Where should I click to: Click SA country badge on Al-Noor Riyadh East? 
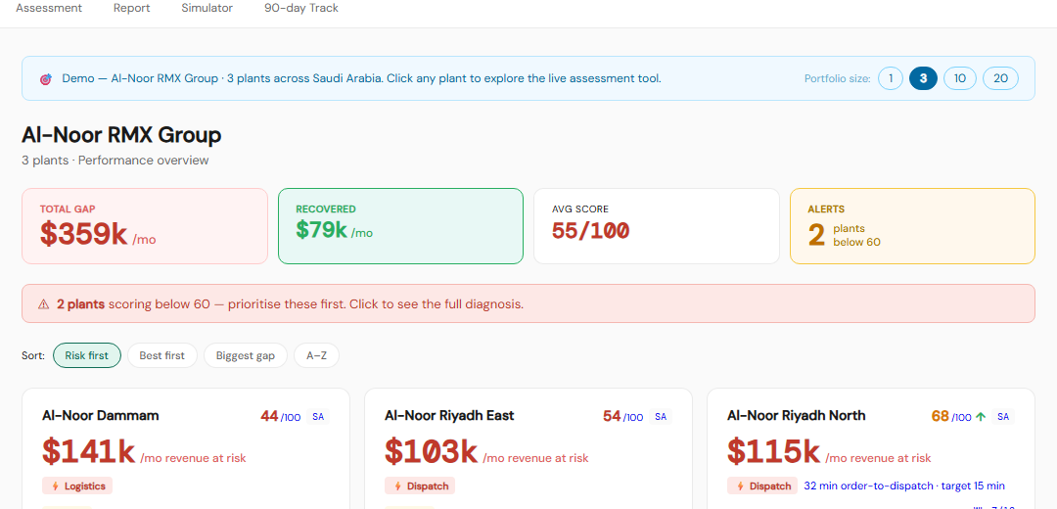pos(661,417)
